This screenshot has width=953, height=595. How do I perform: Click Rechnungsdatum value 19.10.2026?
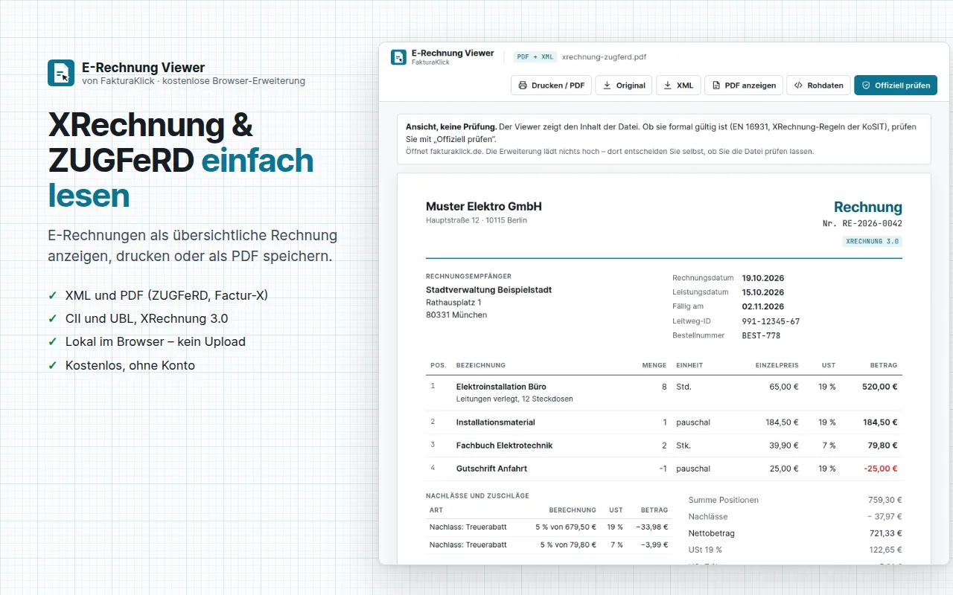(763, 278)
